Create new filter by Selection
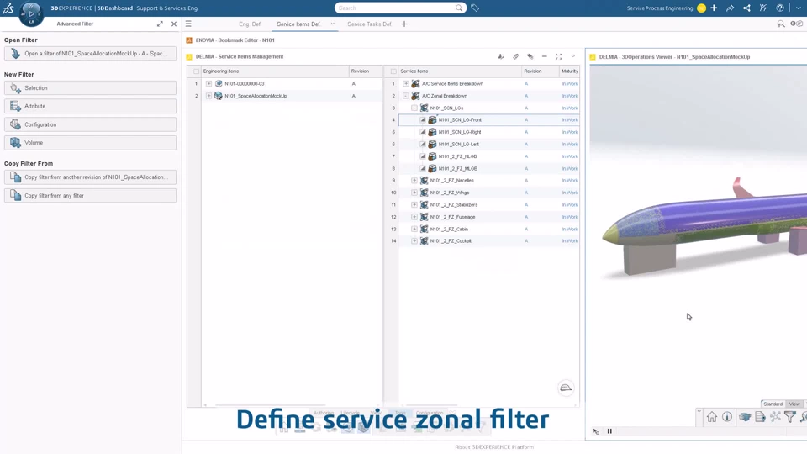 [x=91, y=88]
